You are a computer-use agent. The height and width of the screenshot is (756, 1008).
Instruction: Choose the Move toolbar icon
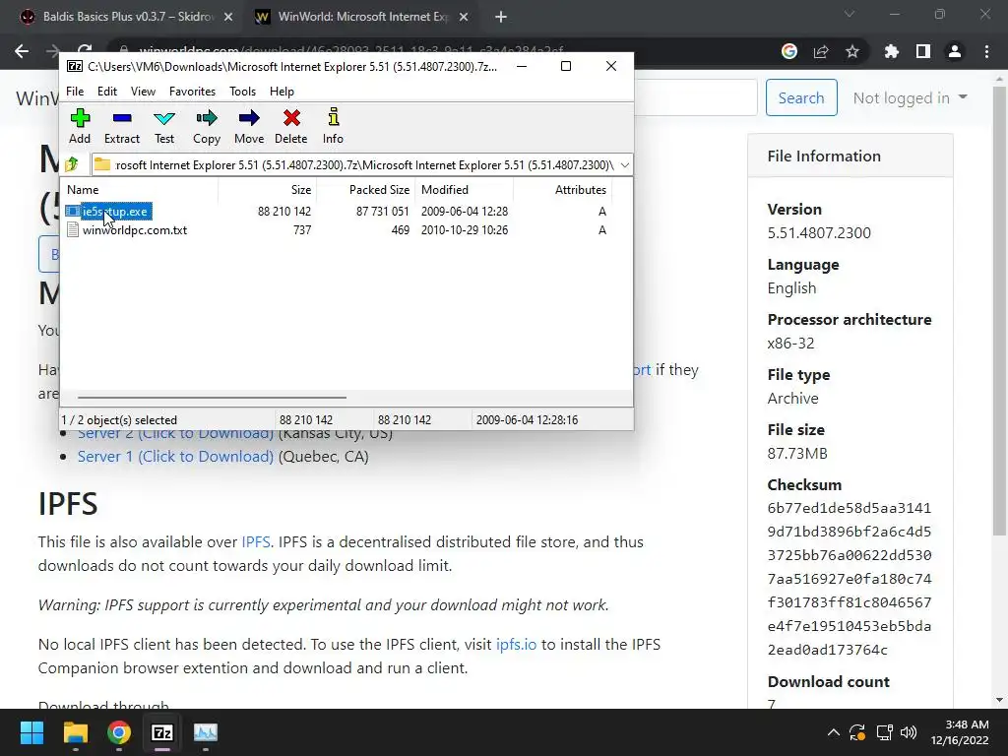pos(249,126)
